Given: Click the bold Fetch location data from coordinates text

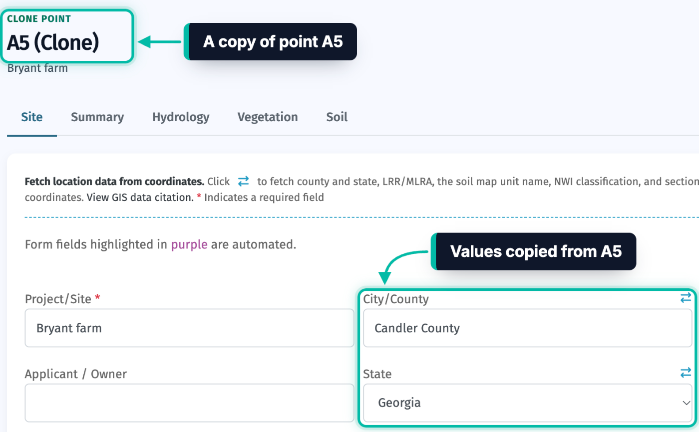Looking at the screenshot, I should [114, 181].
